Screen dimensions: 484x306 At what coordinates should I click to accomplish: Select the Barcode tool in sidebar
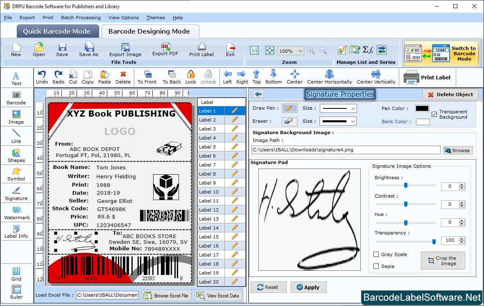tap(16, 98)
